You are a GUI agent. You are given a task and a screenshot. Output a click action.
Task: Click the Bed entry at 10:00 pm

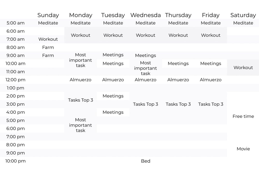(146, 161)
